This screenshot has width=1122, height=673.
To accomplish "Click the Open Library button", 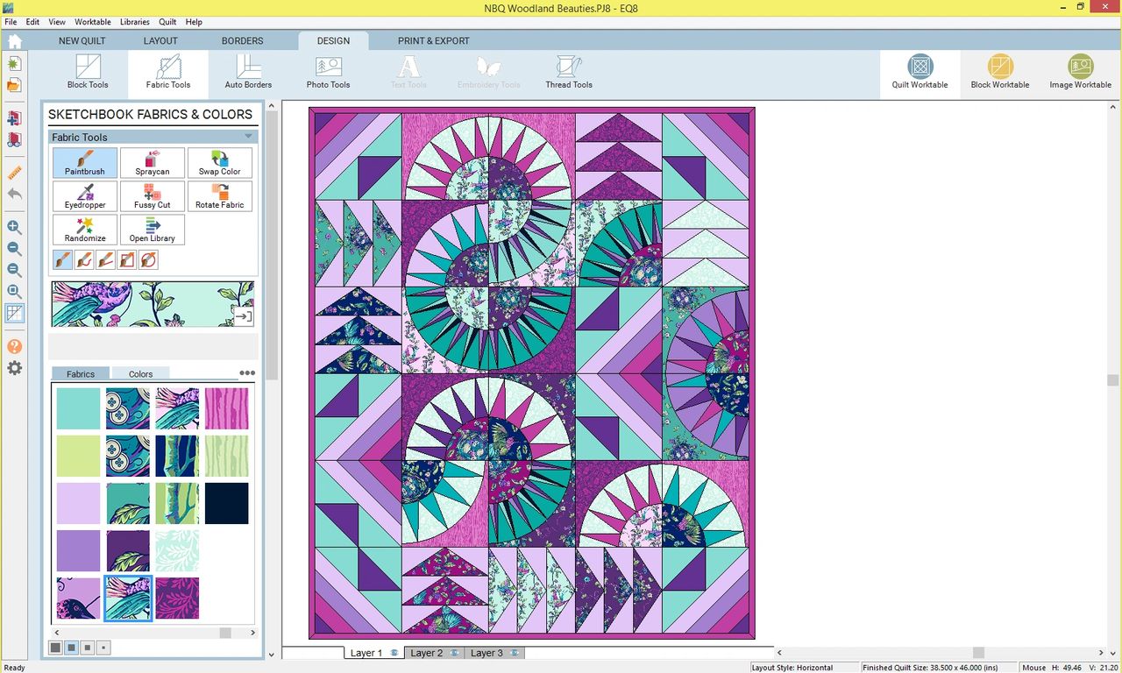I will pos(153,230).
